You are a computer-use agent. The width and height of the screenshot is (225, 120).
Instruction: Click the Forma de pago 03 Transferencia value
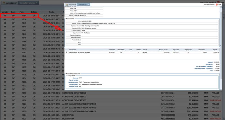click(x=91, y=84)
